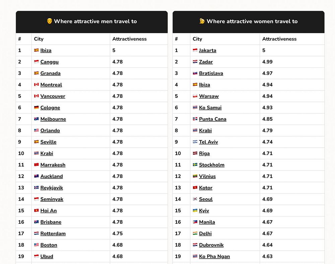This screenshot has width=335, height=264.
Task: Click the India flag next to Delhi
Action: [x=195, y=233]
